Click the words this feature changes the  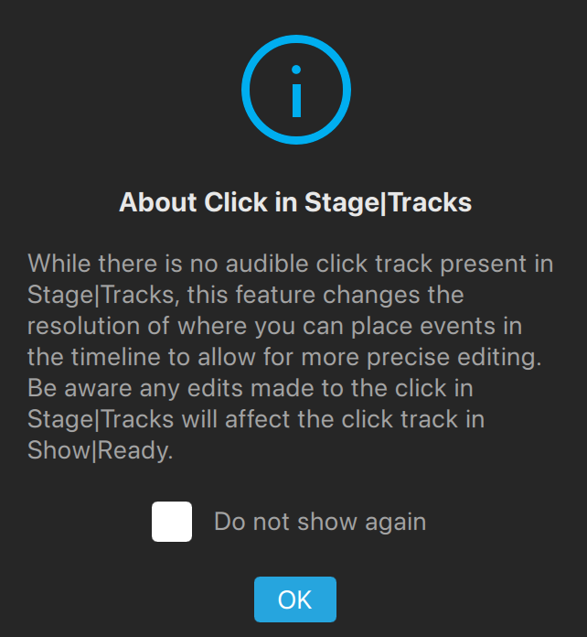(x=326, y=295)
